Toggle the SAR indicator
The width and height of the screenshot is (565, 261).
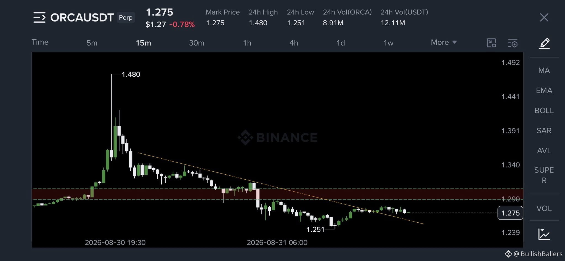coord(544,130)
